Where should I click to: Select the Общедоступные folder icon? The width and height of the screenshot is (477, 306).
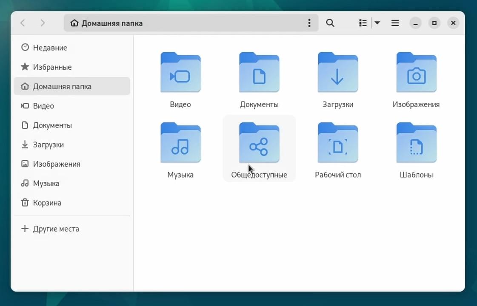259,142
